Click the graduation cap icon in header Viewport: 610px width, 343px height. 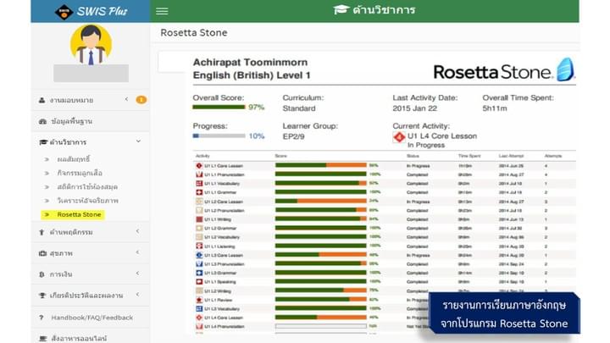point(341,11)
